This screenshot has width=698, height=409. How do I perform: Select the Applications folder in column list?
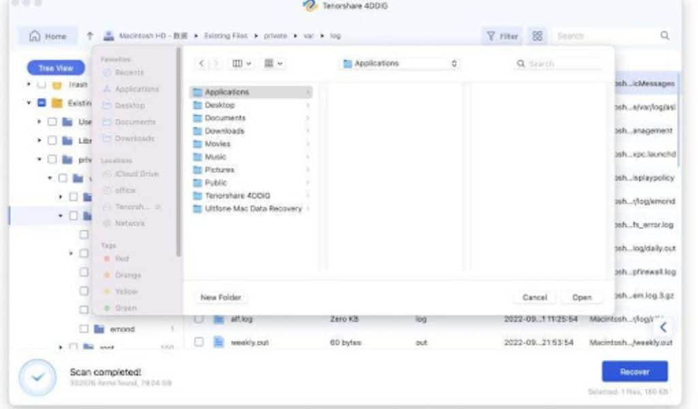pos(251,91)
